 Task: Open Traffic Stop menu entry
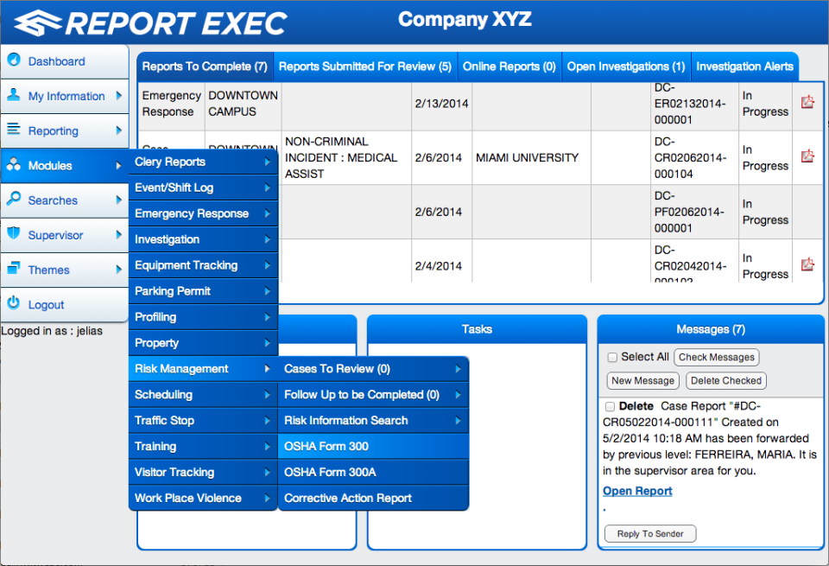point(203,421)
